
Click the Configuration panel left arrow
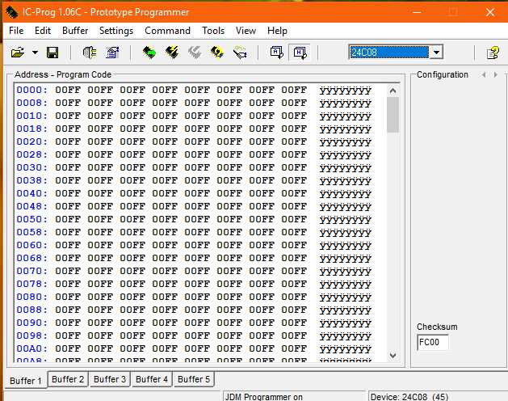tap(484, 74)
